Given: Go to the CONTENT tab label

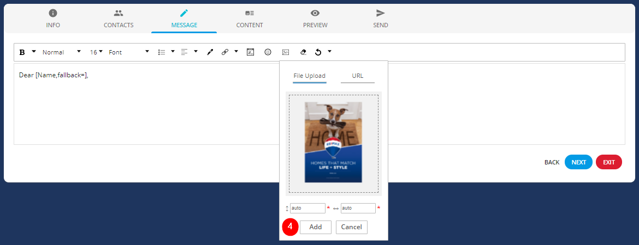Looking at the screenshot, I should [250, 25].
